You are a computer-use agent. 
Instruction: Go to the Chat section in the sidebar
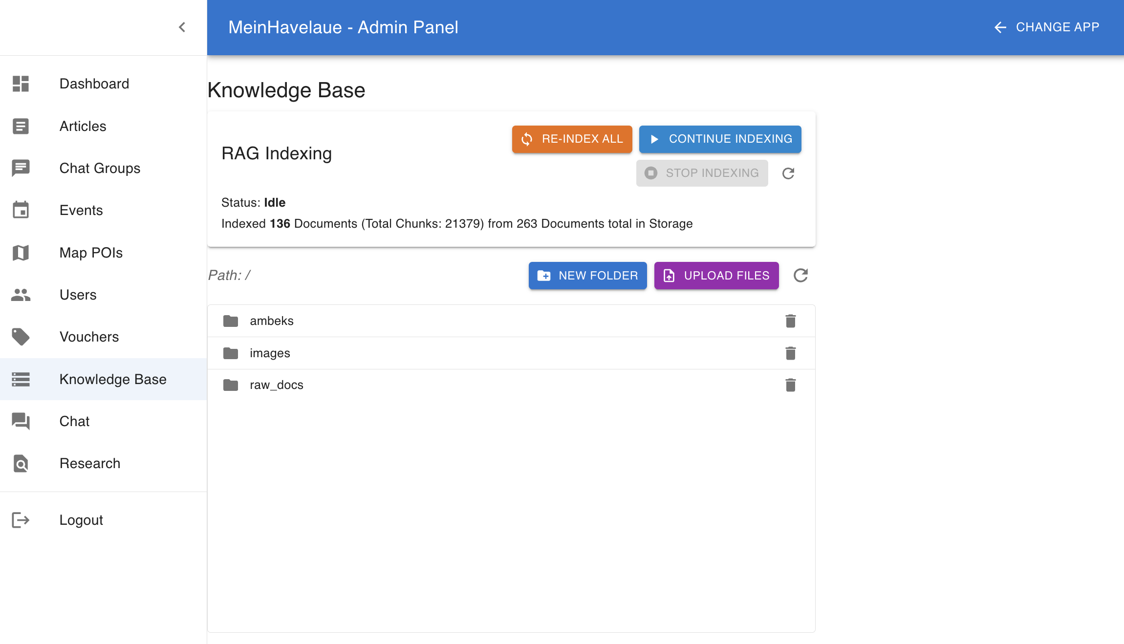[x=74, y=421]
